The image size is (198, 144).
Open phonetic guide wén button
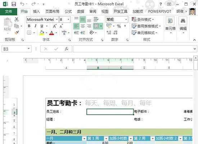64,33
